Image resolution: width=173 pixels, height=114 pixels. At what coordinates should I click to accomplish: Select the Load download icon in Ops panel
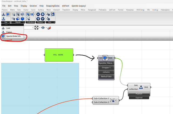click(4, 14)
